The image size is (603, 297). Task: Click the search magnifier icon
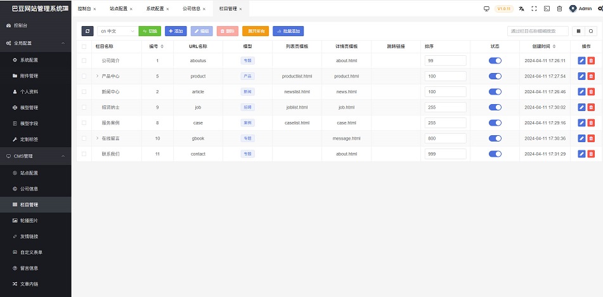click(591, 31)
